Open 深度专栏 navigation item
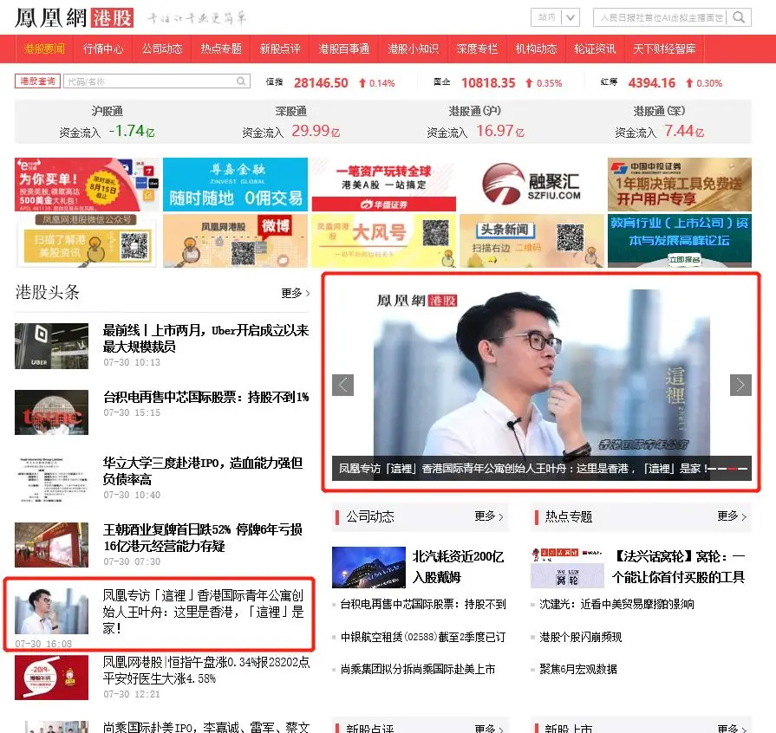776x733 pixels. pos(477,49)
